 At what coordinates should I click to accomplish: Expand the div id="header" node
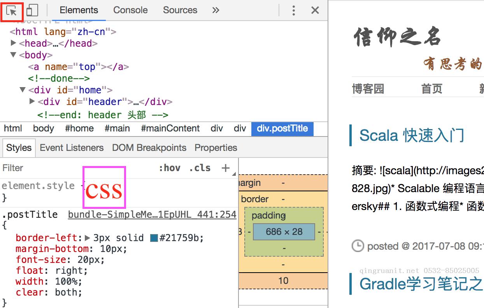click(x=32, y=101)
